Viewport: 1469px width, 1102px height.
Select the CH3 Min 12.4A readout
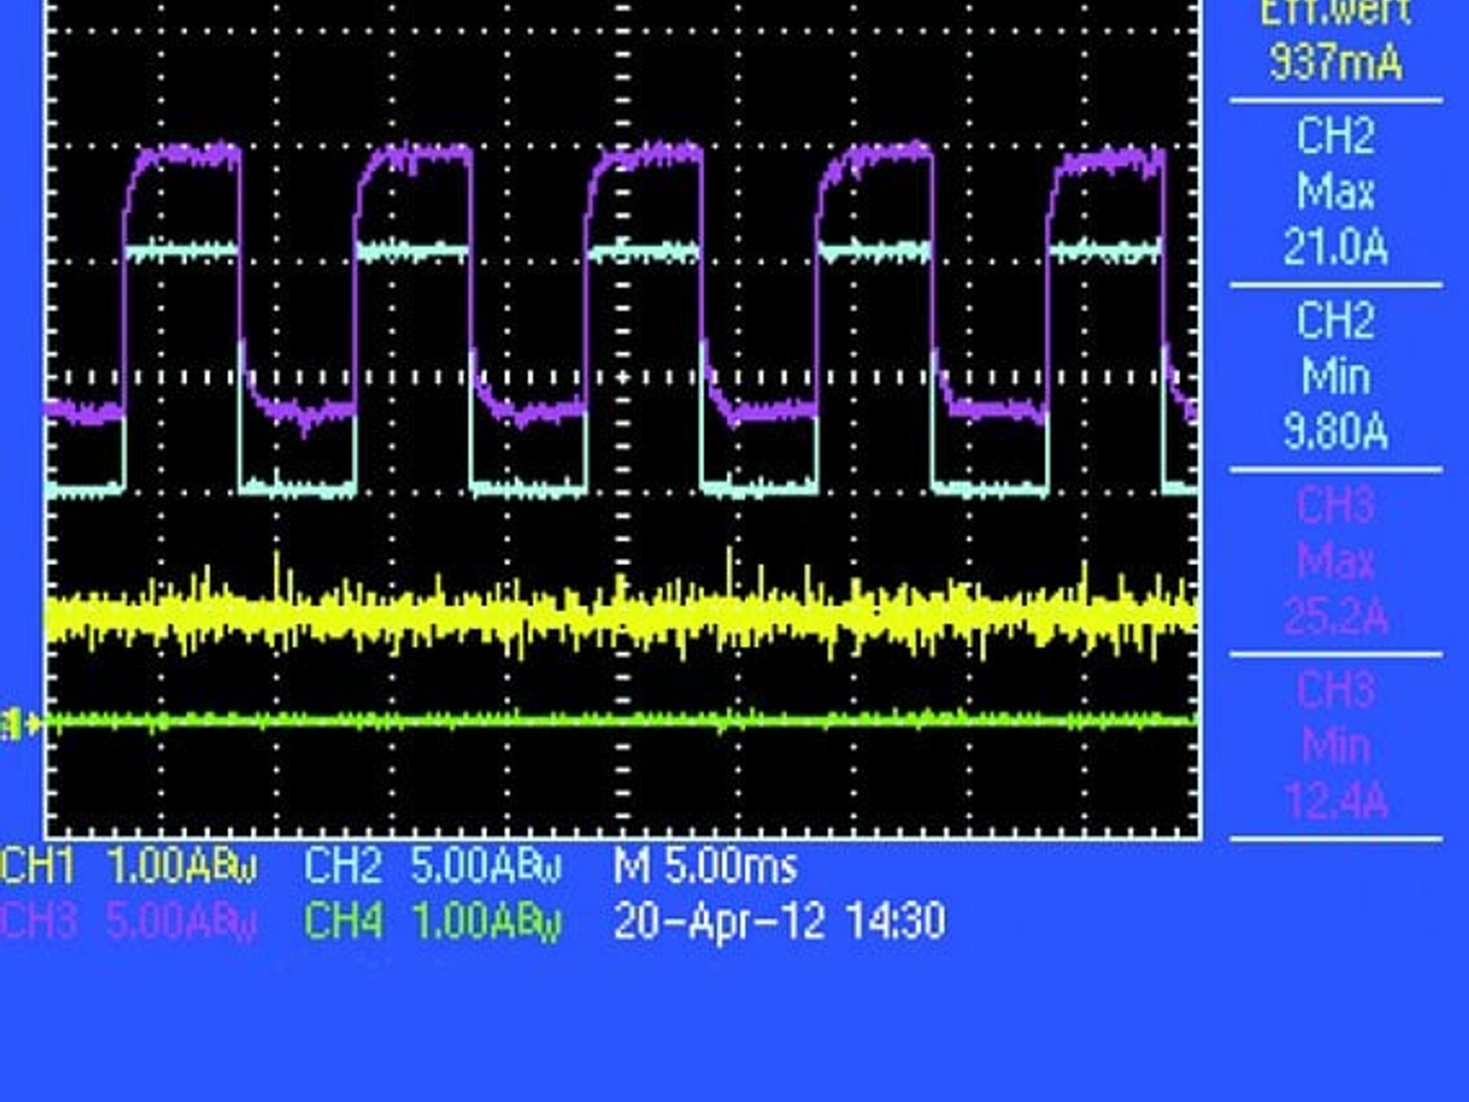coord(1335,746)
